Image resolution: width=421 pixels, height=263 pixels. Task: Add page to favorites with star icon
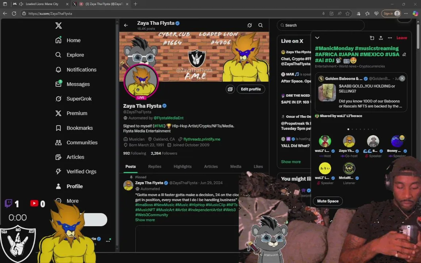click(x=348, y=14)
